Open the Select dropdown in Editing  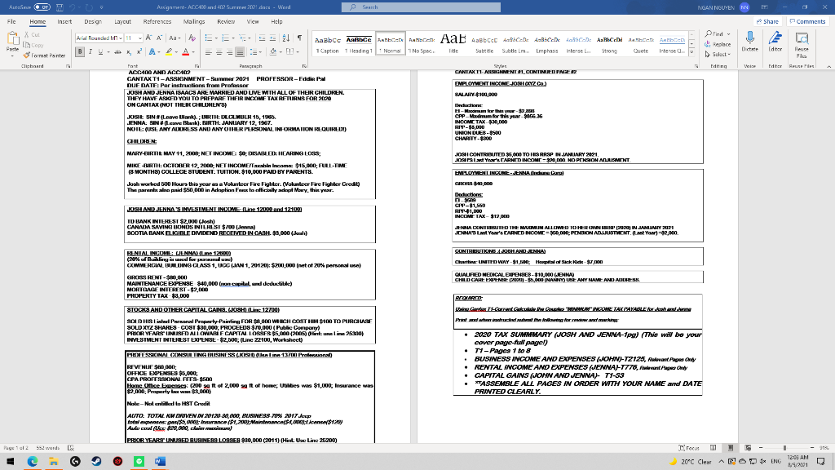[x=718, y=55]
